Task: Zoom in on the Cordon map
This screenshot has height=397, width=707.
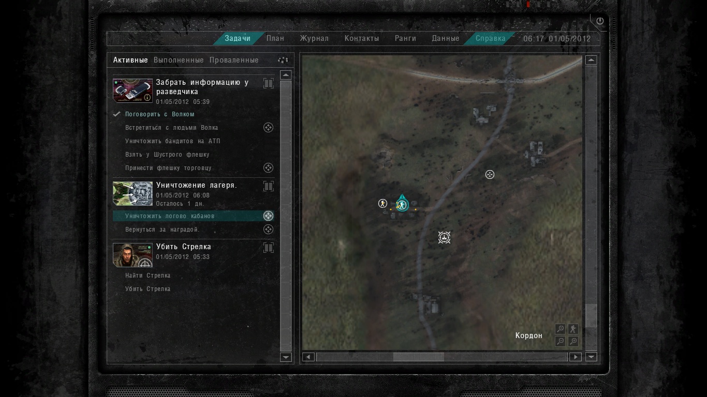Action: click(x=573, y=341)
